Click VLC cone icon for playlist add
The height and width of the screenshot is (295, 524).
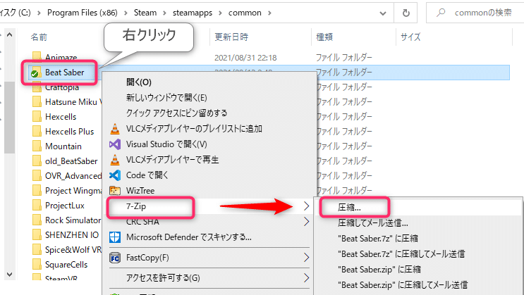click(x=115, y=129)
